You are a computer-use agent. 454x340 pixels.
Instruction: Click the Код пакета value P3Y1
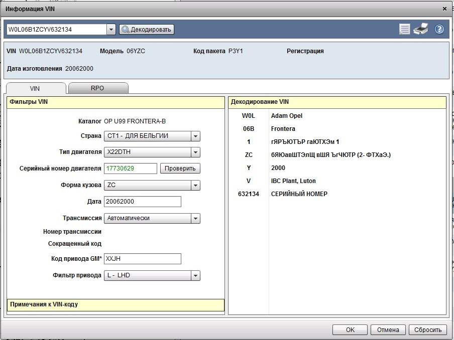[236, 51]
